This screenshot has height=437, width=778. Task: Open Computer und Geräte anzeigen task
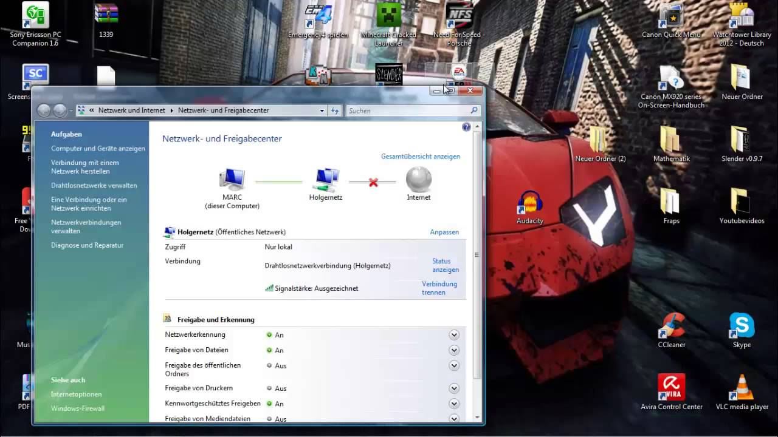[x=98, y=148]
